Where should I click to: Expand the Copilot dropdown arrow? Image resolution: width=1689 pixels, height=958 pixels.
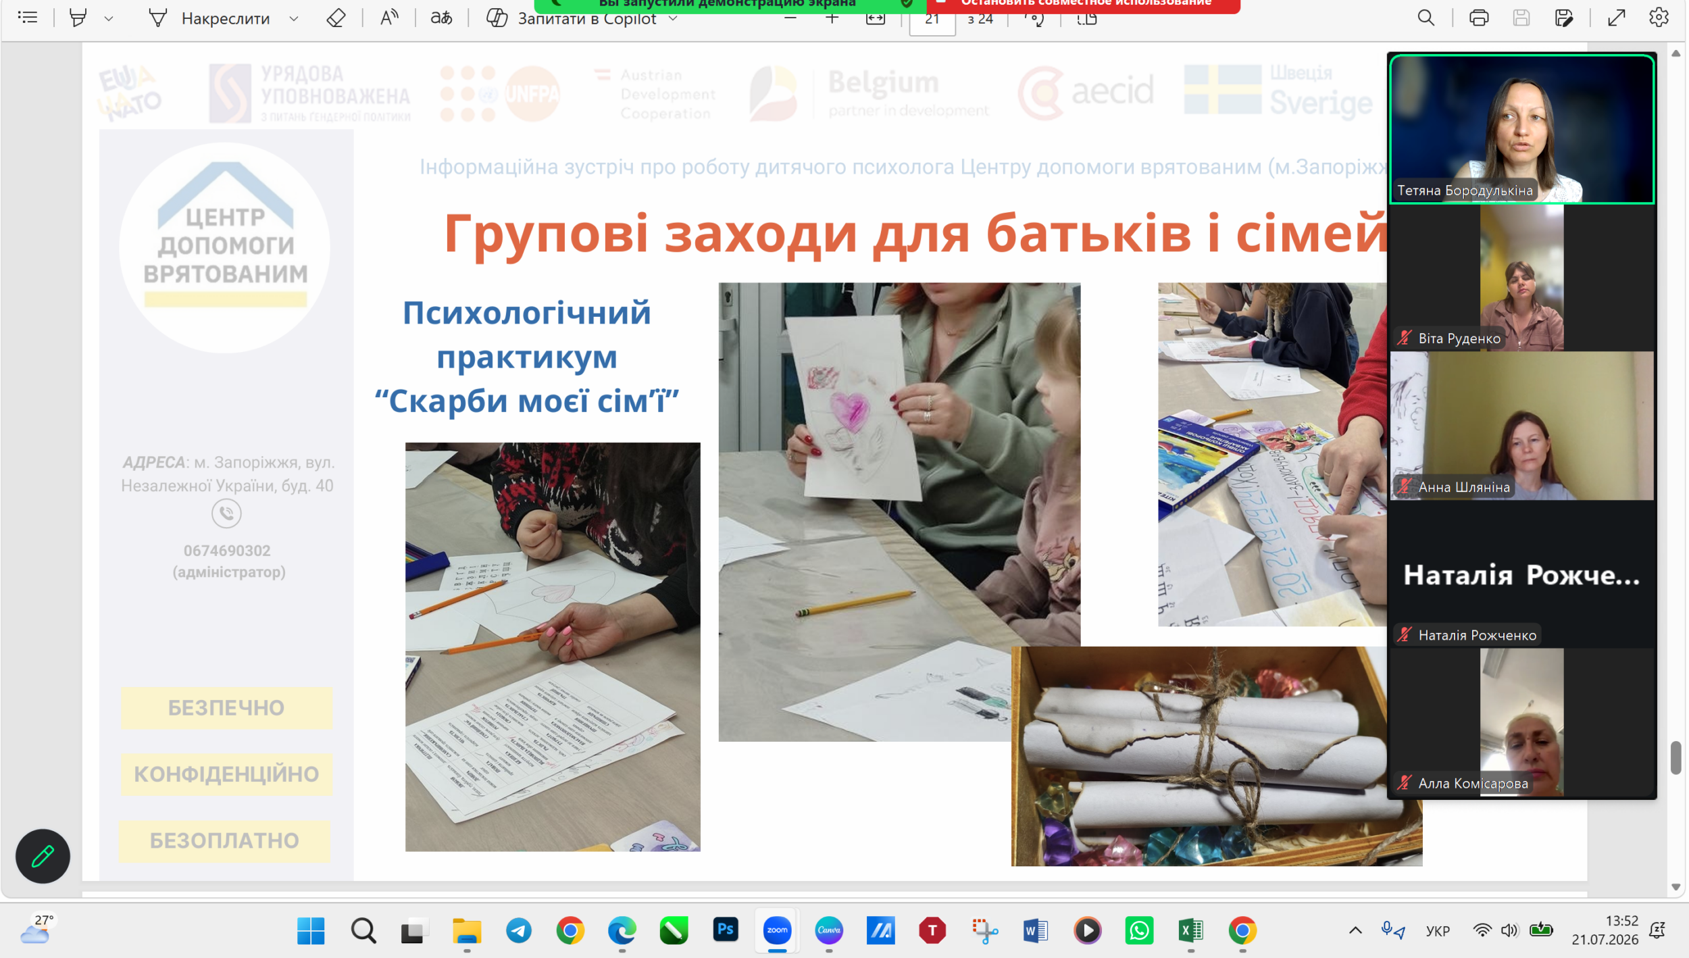[x=673, y=18]
